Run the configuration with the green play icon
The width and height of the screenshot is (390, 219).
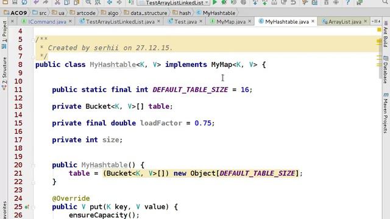215,2
